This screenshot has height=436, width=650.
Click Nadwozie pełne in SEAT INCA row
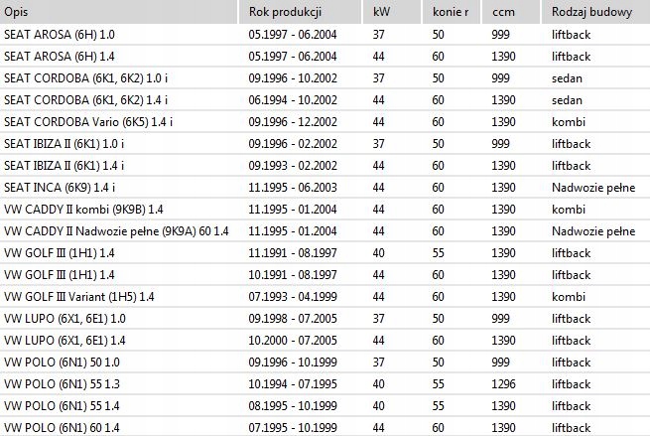click(x=593, y=188)
